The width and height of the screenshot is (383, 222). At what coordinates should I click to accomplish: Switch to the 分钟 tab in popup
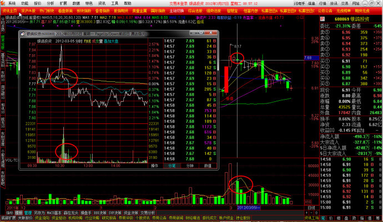pos(190,166)
